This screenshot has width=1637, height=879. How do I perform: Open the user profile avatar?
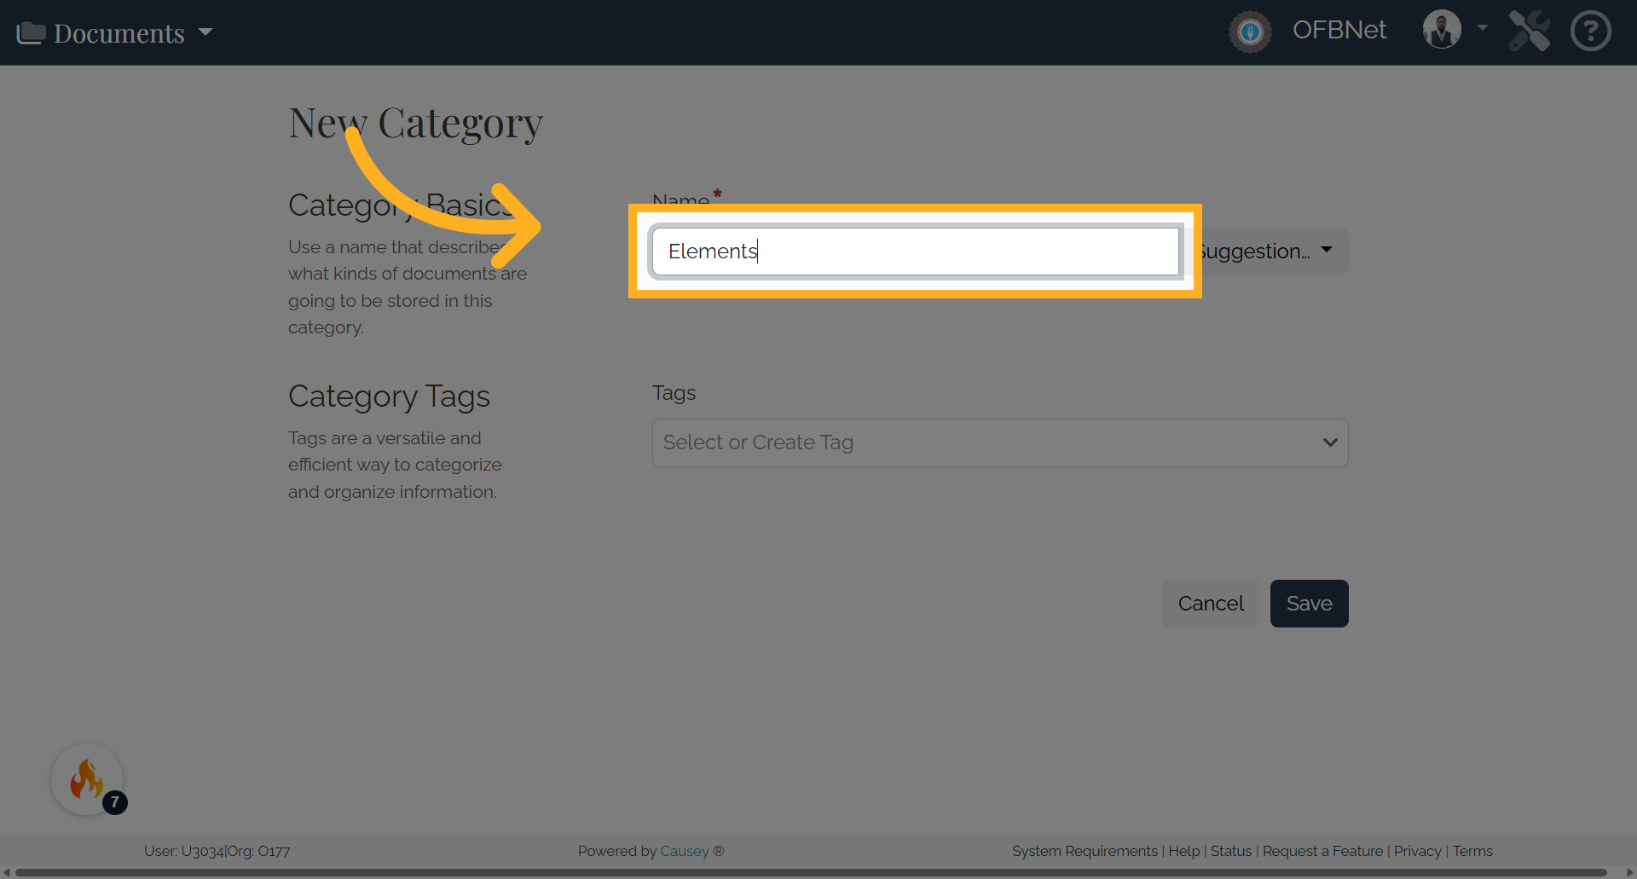[x=1442, y=30]
